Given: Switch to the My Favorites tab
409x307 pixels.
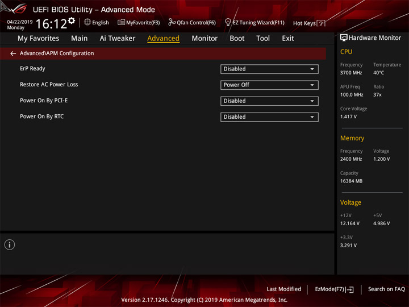Looking at the screenshot, I should click(x=39, y=39).
